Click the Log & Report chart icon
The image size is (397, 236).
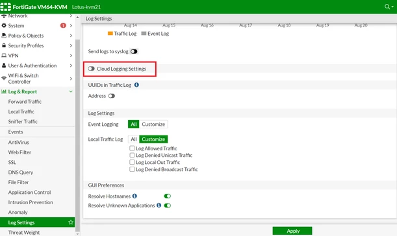click(4, 91)
